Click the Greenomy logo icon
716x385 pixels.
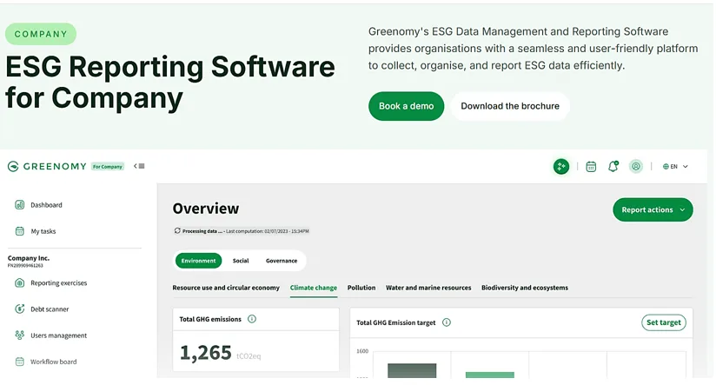tap(13, 166)
